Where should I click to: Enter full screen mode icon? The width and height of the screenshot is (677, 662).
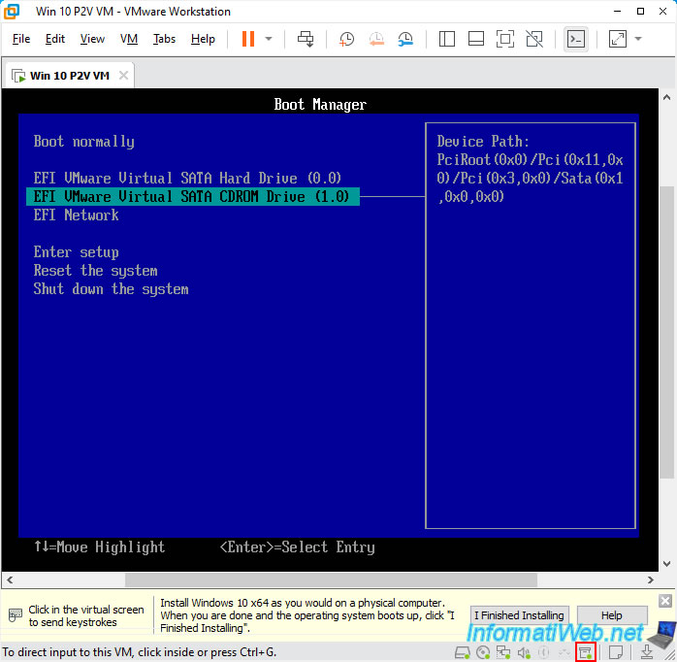[504, 39]
